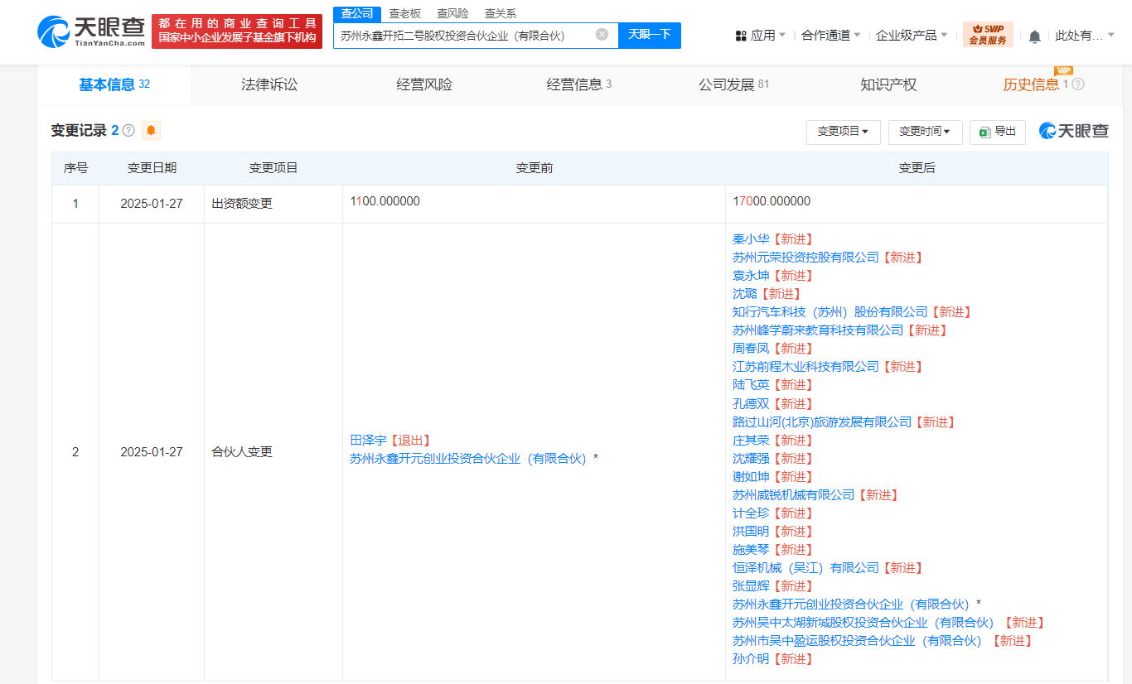Click the 17000.000000 value in 变更后

click(772, 201)
